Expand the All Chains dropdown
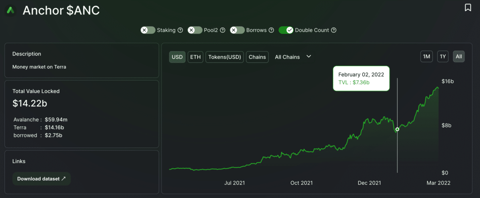Image resolution: width=480 pixels, height=198 pixels. 293,57
